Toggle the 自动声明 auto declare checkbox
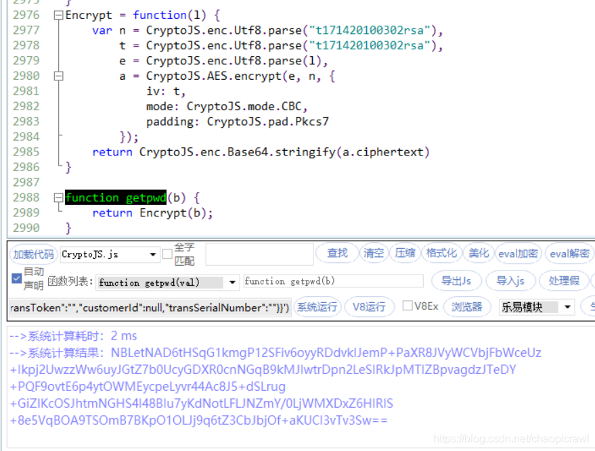Viewport: 595px width, 451px height. tap(16, 279)
